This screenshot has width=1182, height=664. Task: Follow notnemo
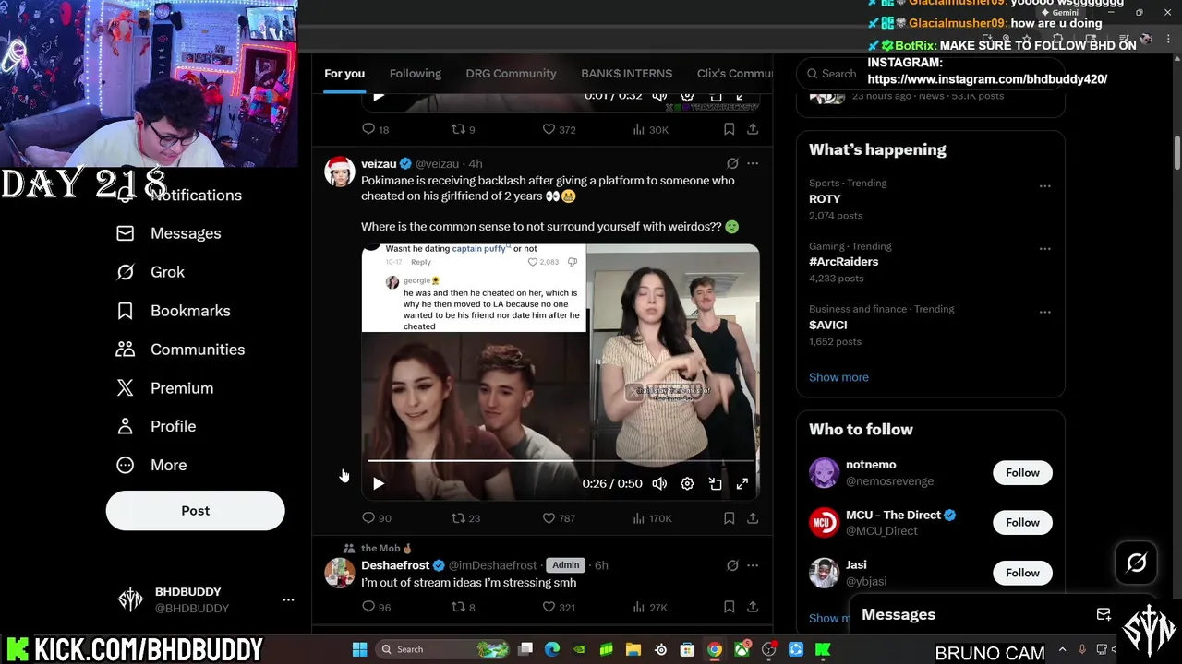[x=1022, y=473]
